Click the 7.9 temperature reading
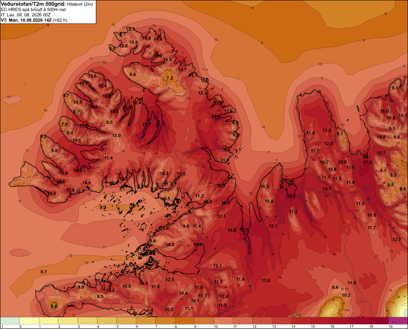Viewport: 408px width, 329px height. pos(64,124)
